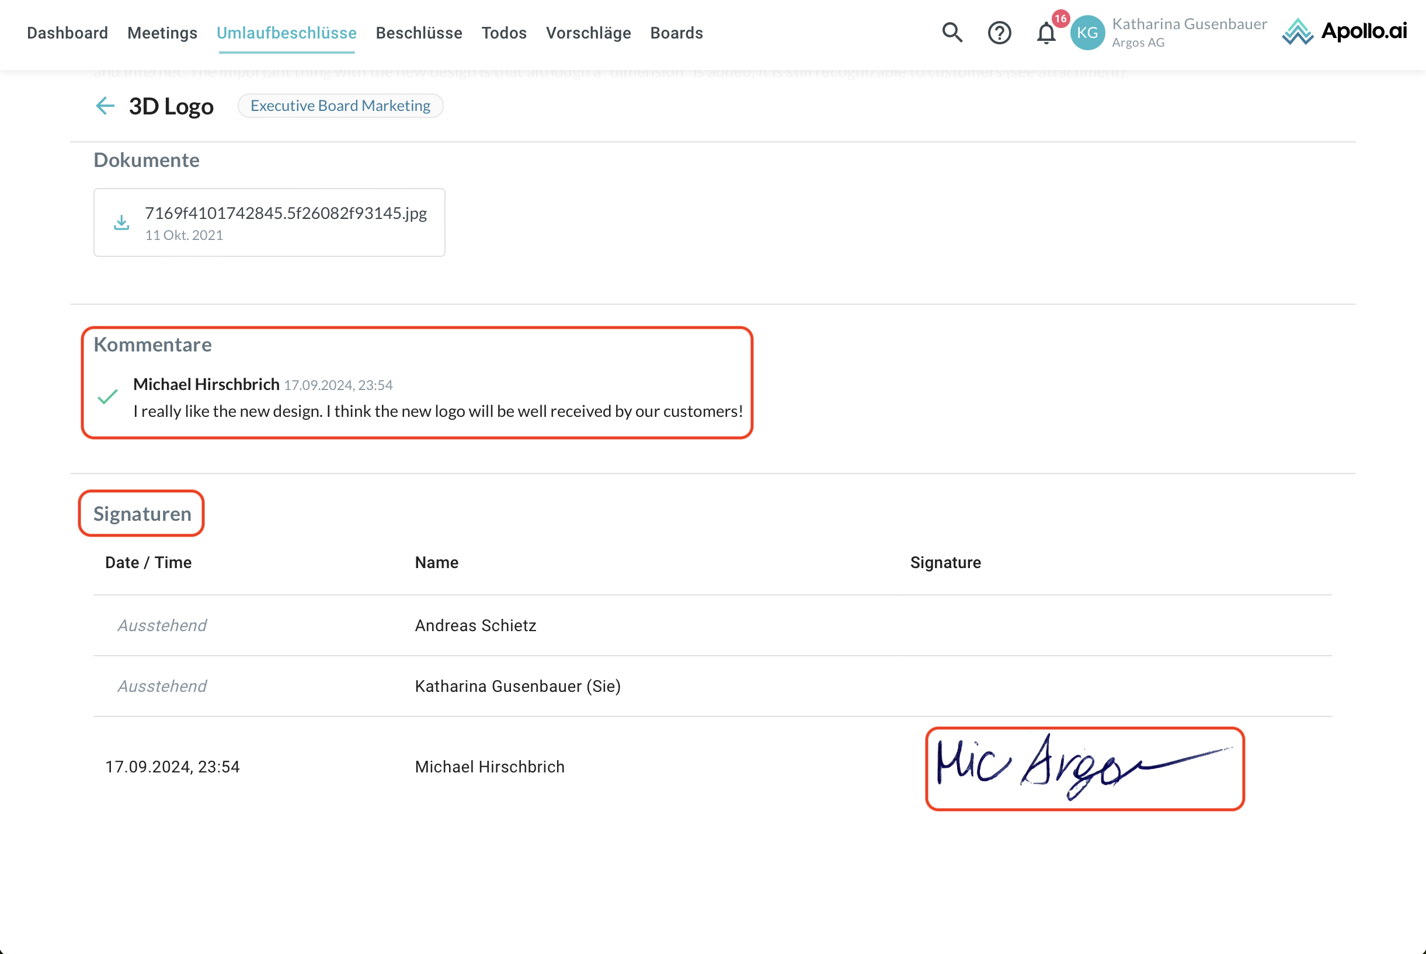This screenshot has height=954, width=1426.
Task: Switch to the Boards tab
Action: [x=676, y=33]
